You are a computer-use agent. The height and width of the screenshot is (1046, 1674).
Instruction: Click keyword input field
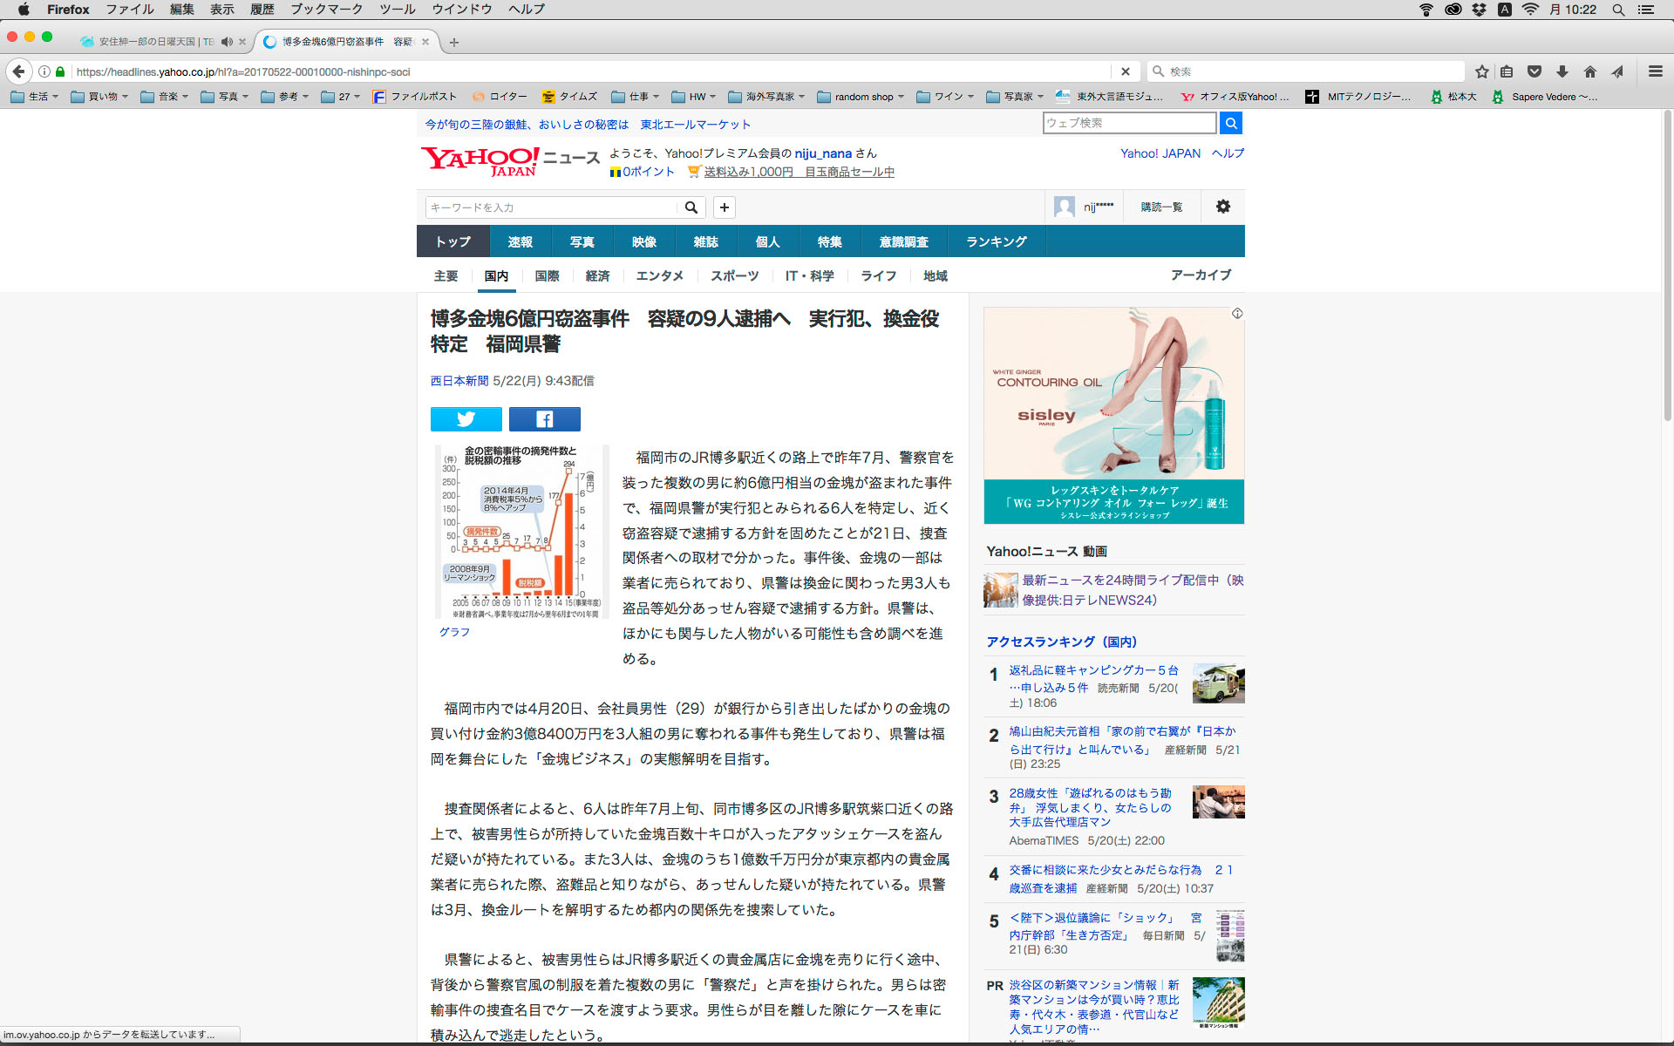551,207
